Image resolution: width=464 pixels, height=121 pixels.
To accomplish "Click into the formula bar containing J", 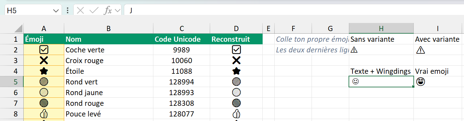I will point(294,10).
